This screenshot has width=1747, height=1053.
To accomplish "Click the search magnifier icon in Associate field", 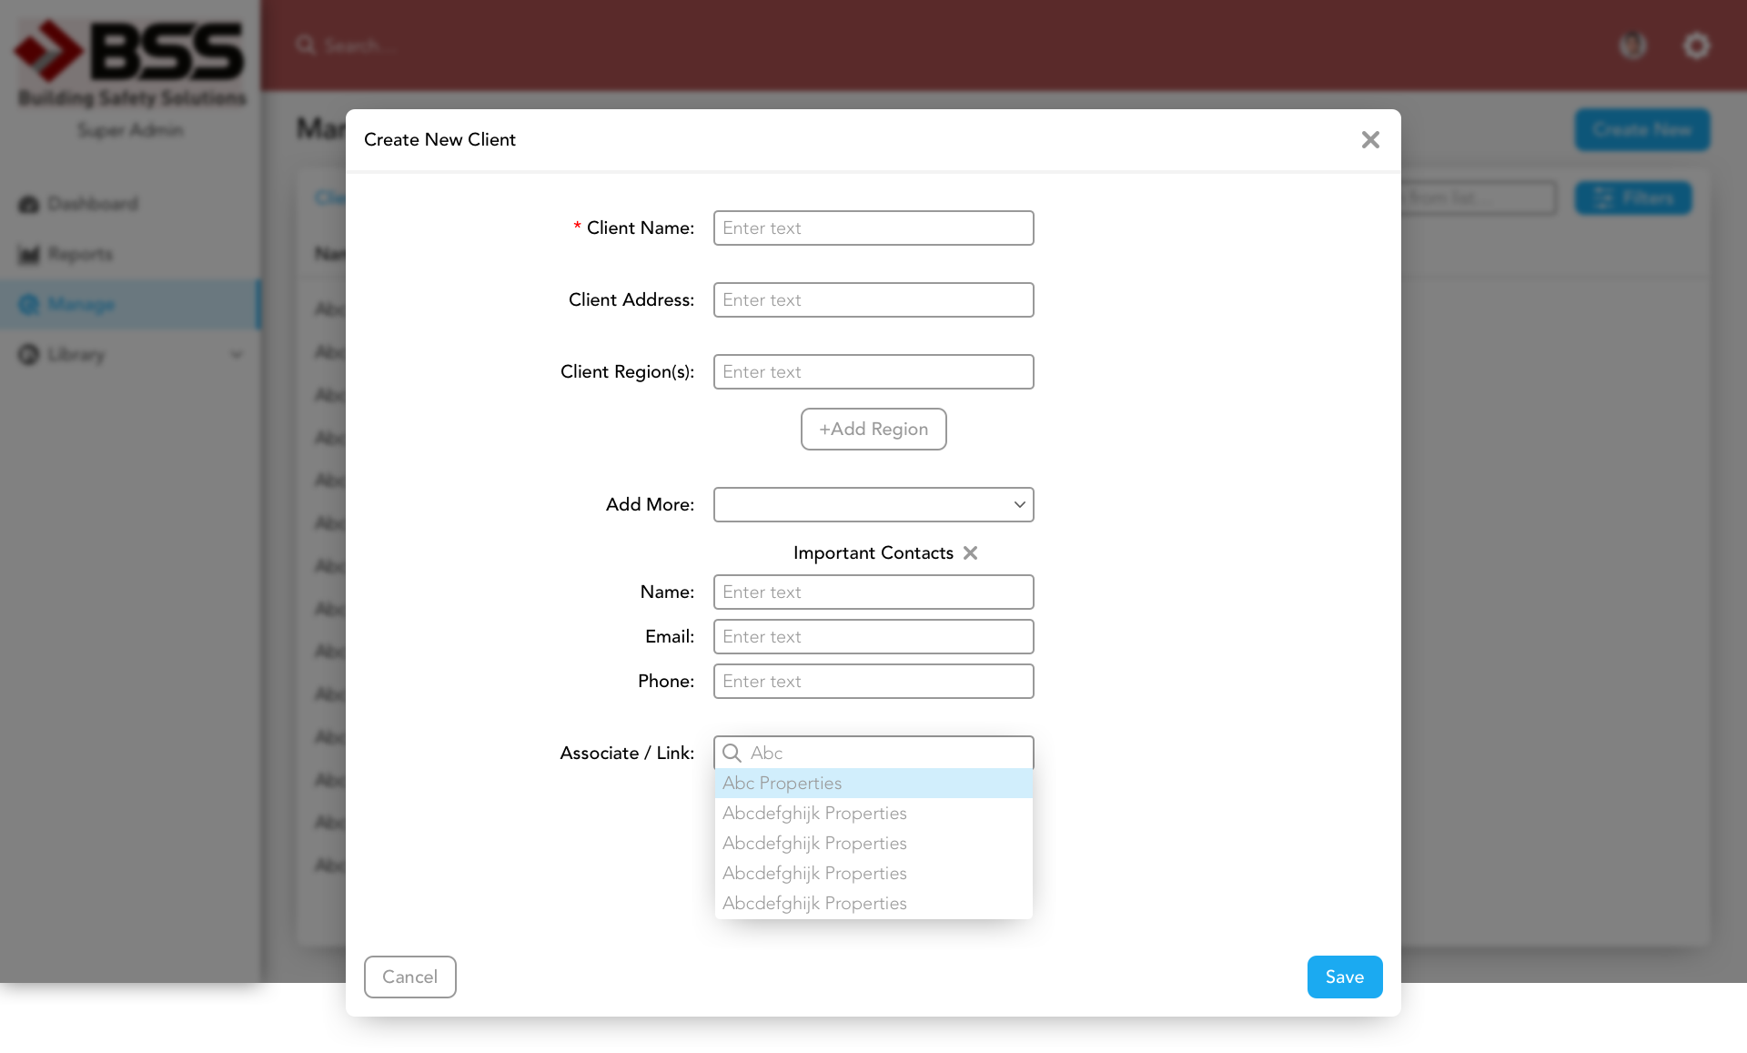I will click(x=732, y=753).
